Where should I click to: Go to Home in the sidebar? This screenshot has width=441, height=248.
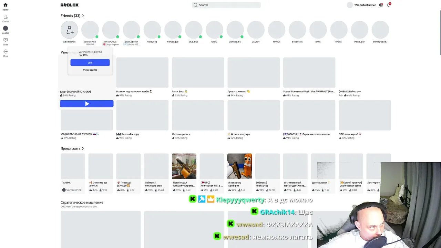(6, 7)
